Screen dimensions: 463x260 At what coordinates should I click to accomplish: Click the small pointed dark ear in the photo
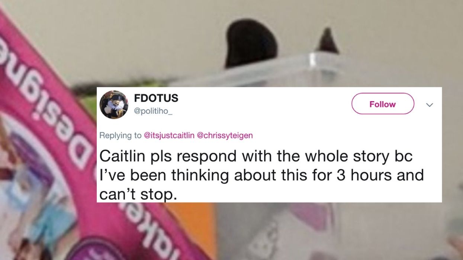point(327,40)
